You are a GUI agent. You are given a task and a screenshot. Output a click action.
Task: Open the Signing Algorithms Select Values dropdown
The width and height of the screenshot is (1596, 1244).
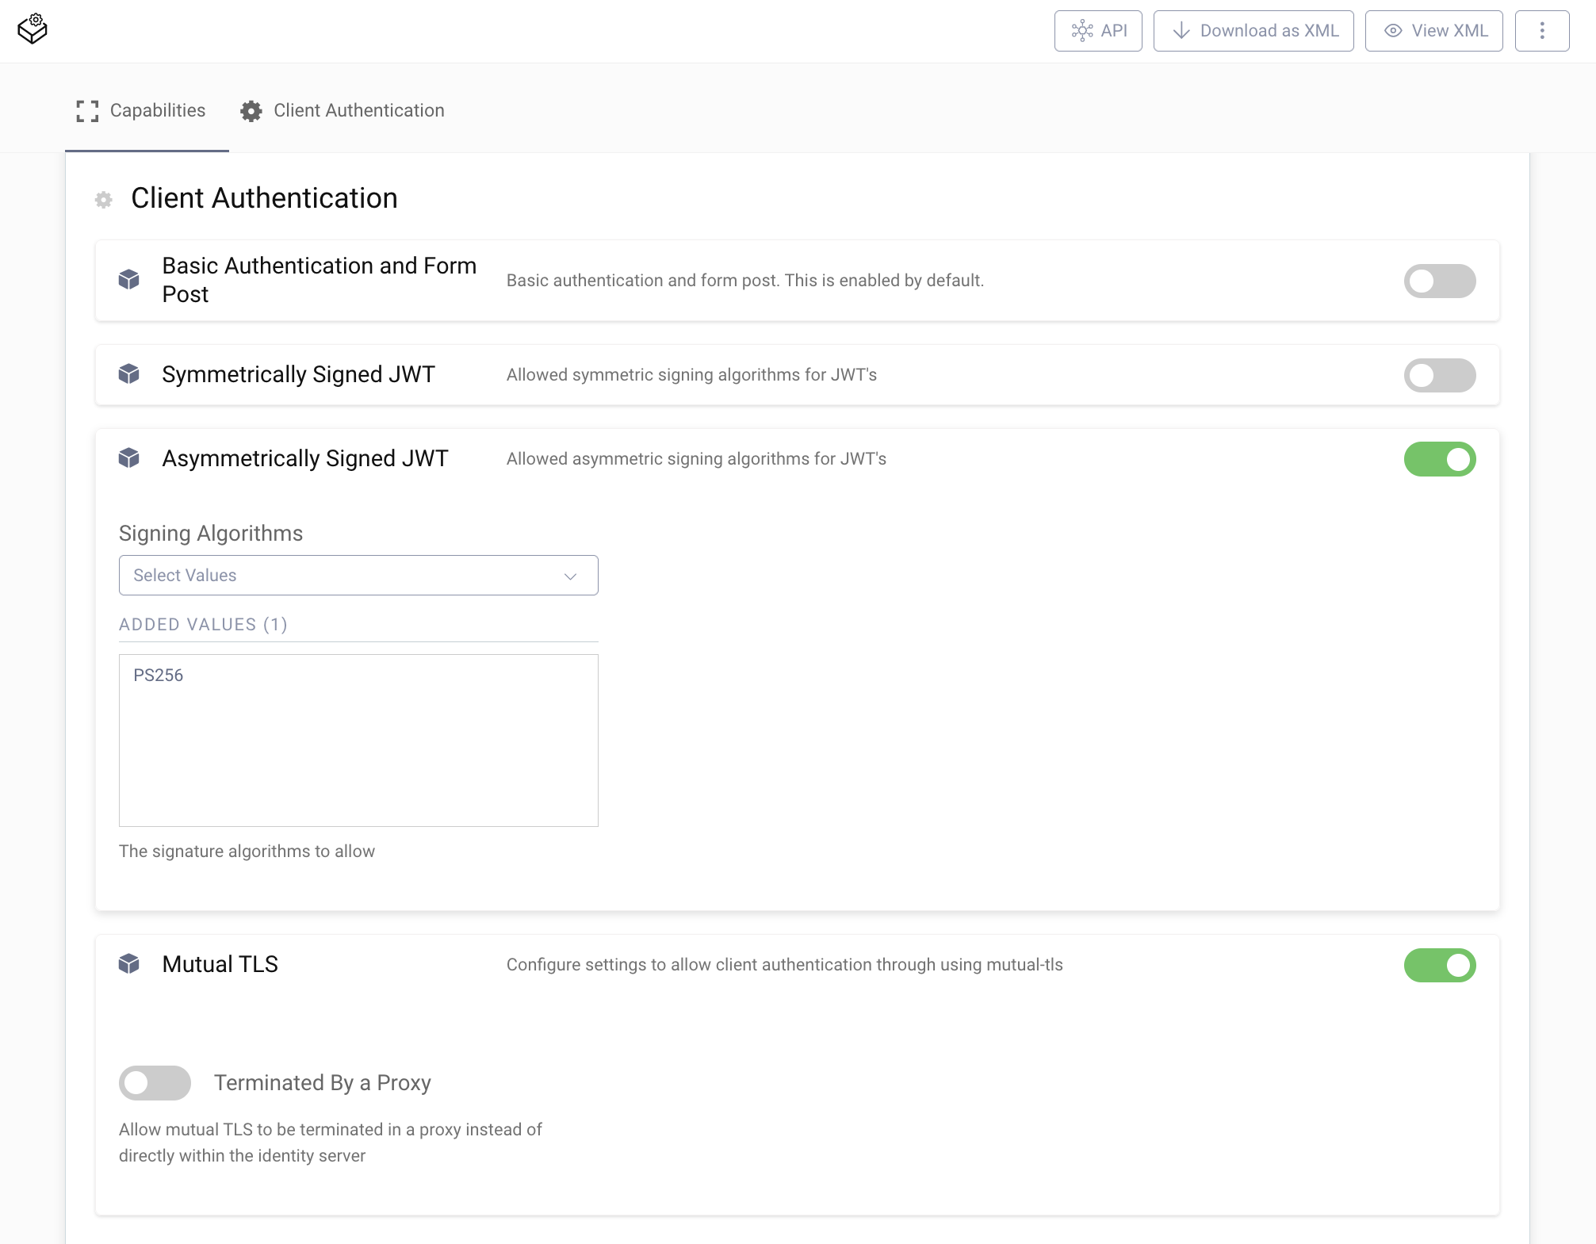358,575
